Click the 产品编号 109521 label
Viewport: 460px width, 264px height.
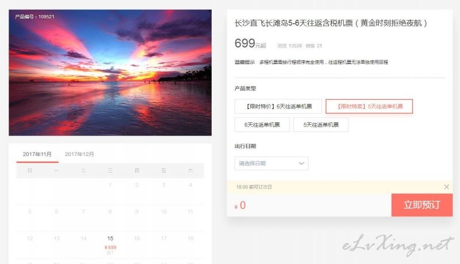tap(34, 17)
